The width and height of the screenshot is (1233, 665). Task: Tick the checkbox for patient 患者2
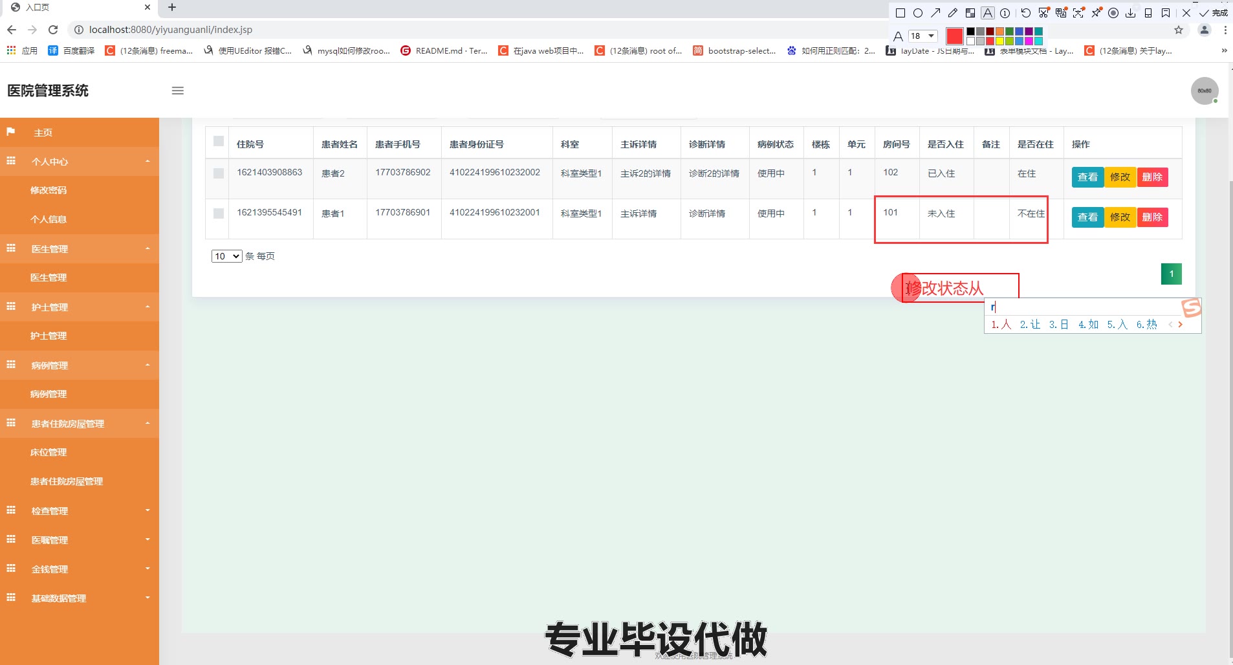[x=219, y=173]
